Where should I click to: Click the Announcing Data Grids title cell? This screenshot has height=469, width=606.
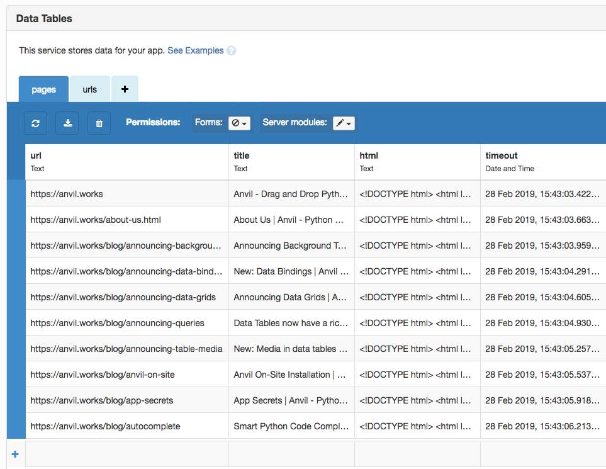click(x=291, y=297)
